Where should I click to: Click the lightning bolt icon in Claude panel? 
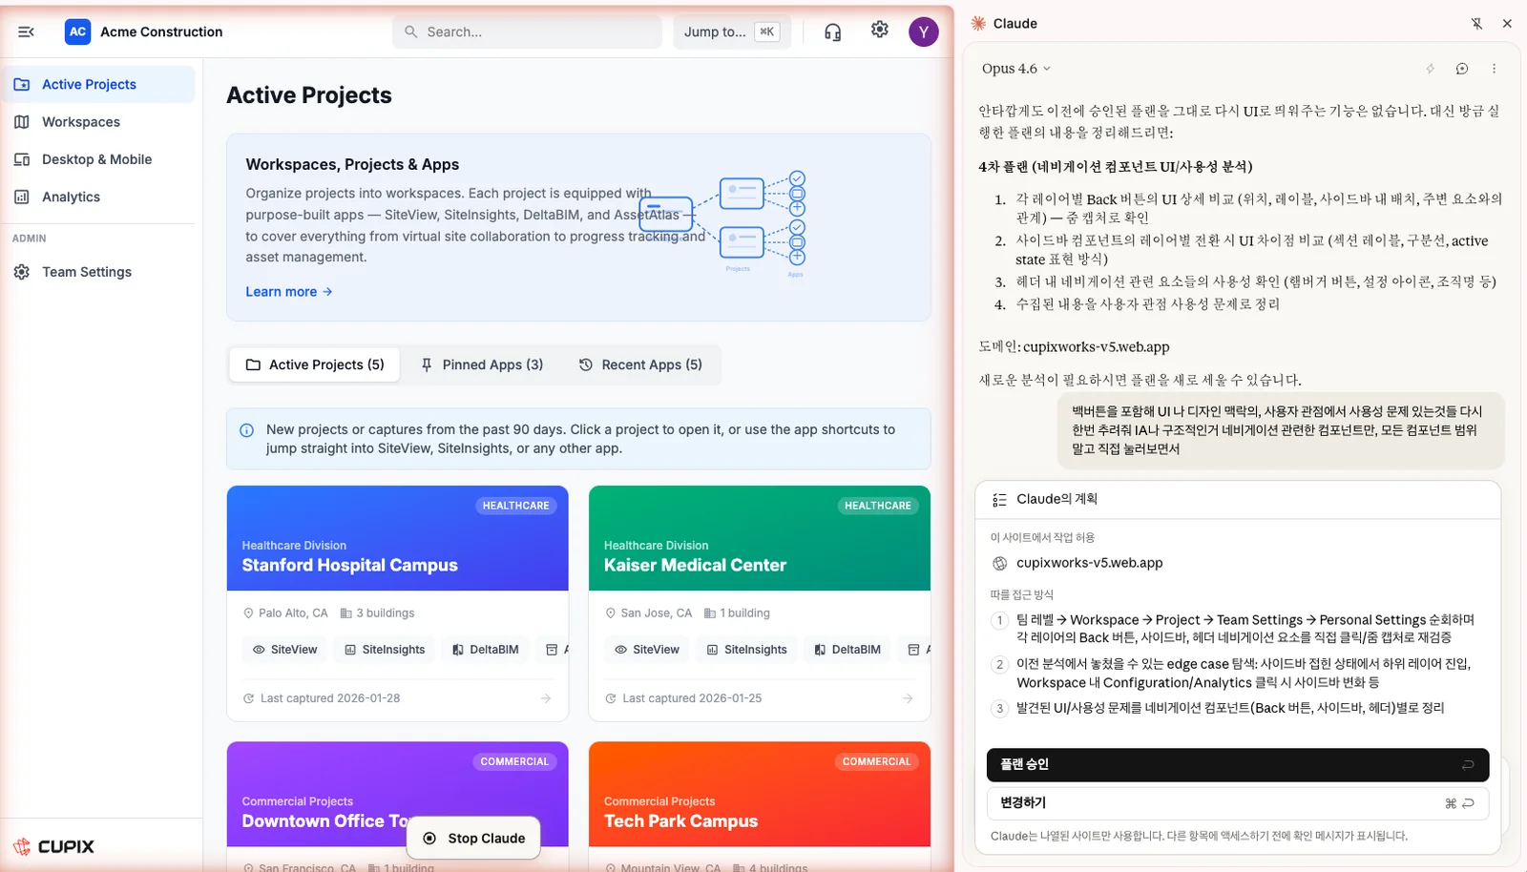pos(1430,69)
